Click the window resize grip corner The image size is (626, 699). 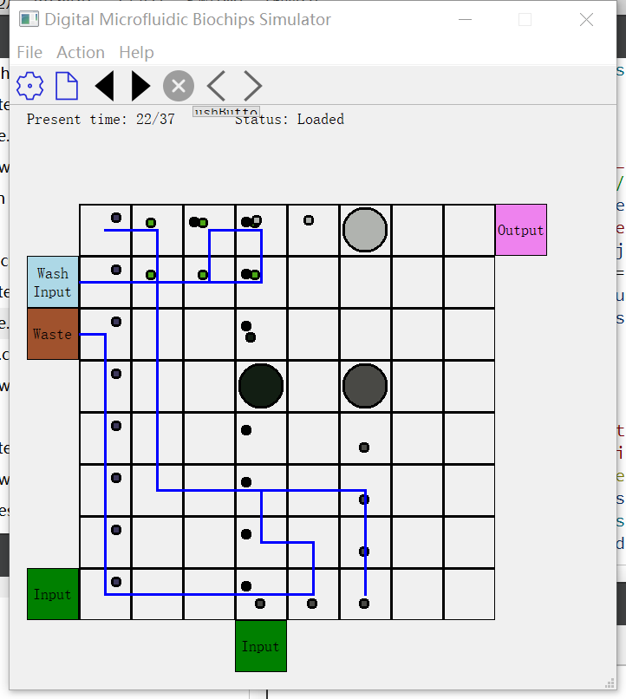coord(610,683)
